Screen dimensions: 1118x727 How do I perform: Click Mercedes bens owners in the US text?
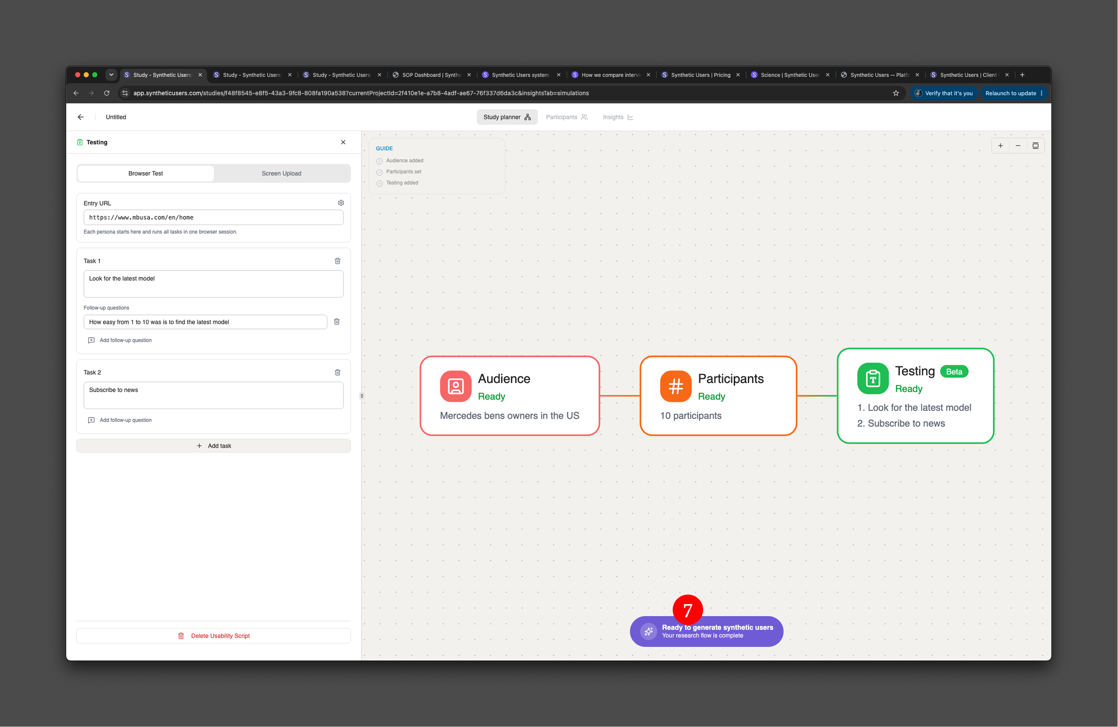(509, 415)
